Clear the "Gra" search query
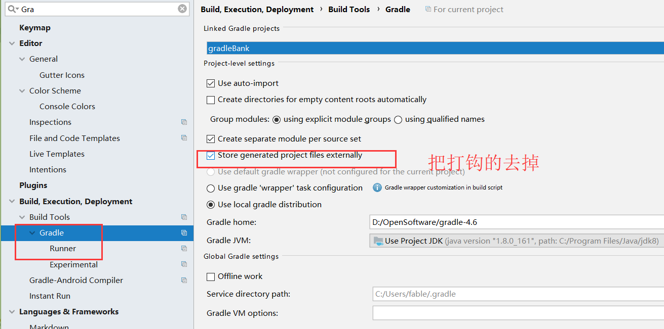Viewport: 664px width, 329px height. [x=182, y=9]
